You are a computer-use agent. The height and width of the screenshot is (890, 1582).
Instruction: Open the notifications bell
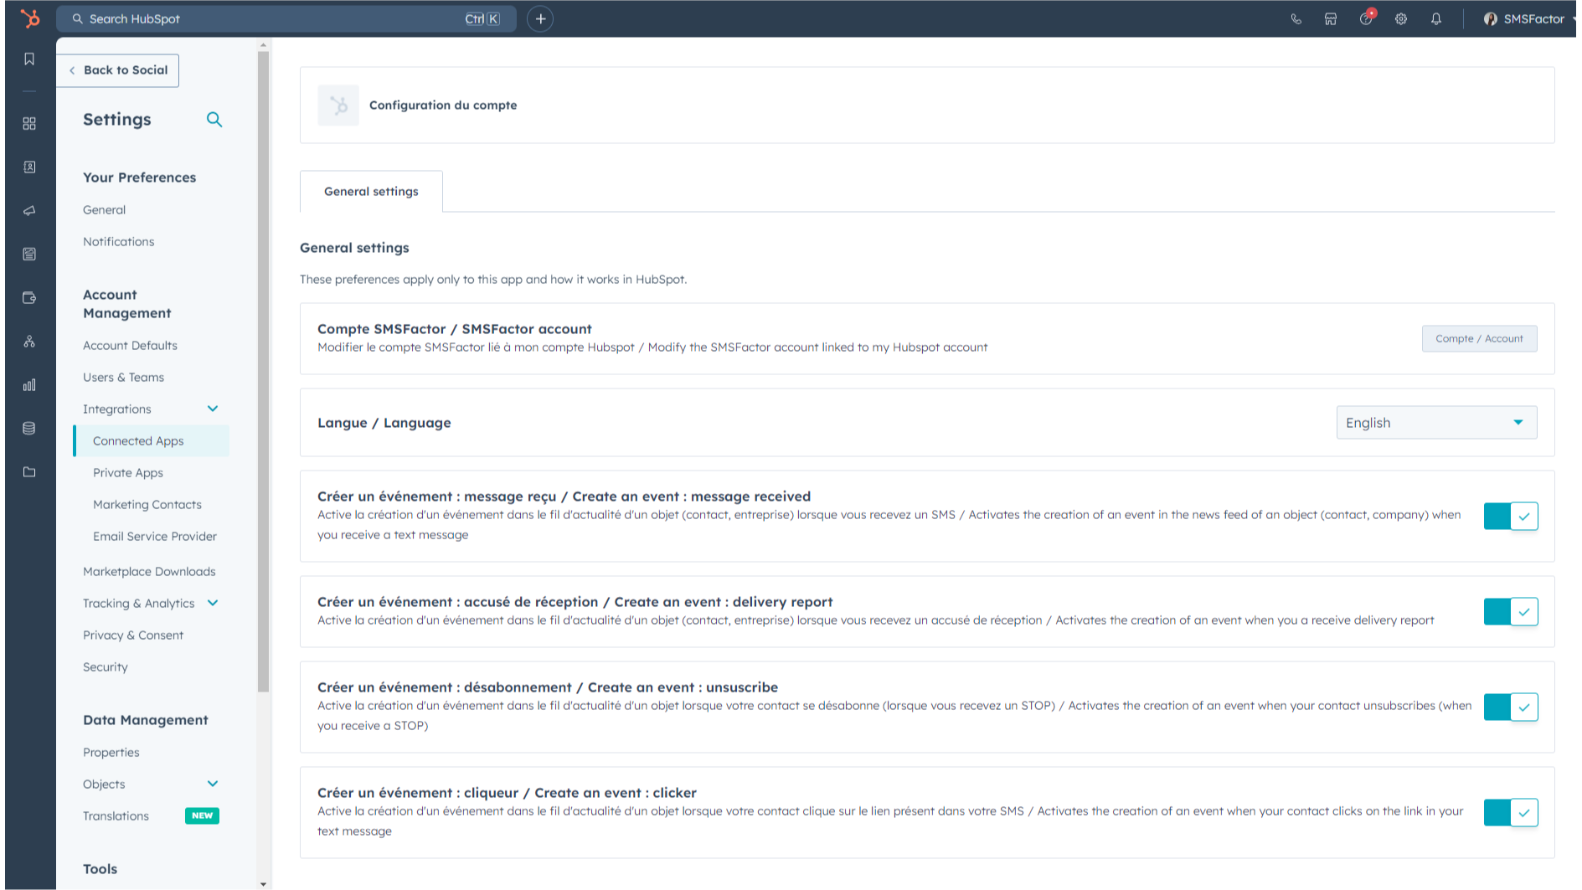pos(1435,18)
